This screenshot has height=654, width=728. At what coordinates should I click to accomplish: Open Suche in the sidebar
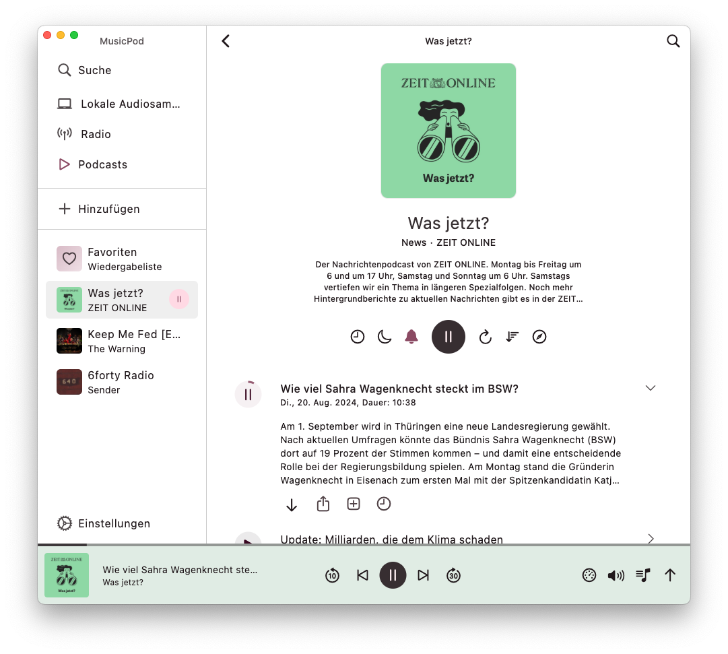[x=122, y=70]
